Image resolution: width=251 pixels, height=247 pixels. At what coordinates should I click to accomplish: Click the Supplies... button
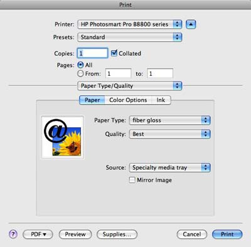point(117,234)
